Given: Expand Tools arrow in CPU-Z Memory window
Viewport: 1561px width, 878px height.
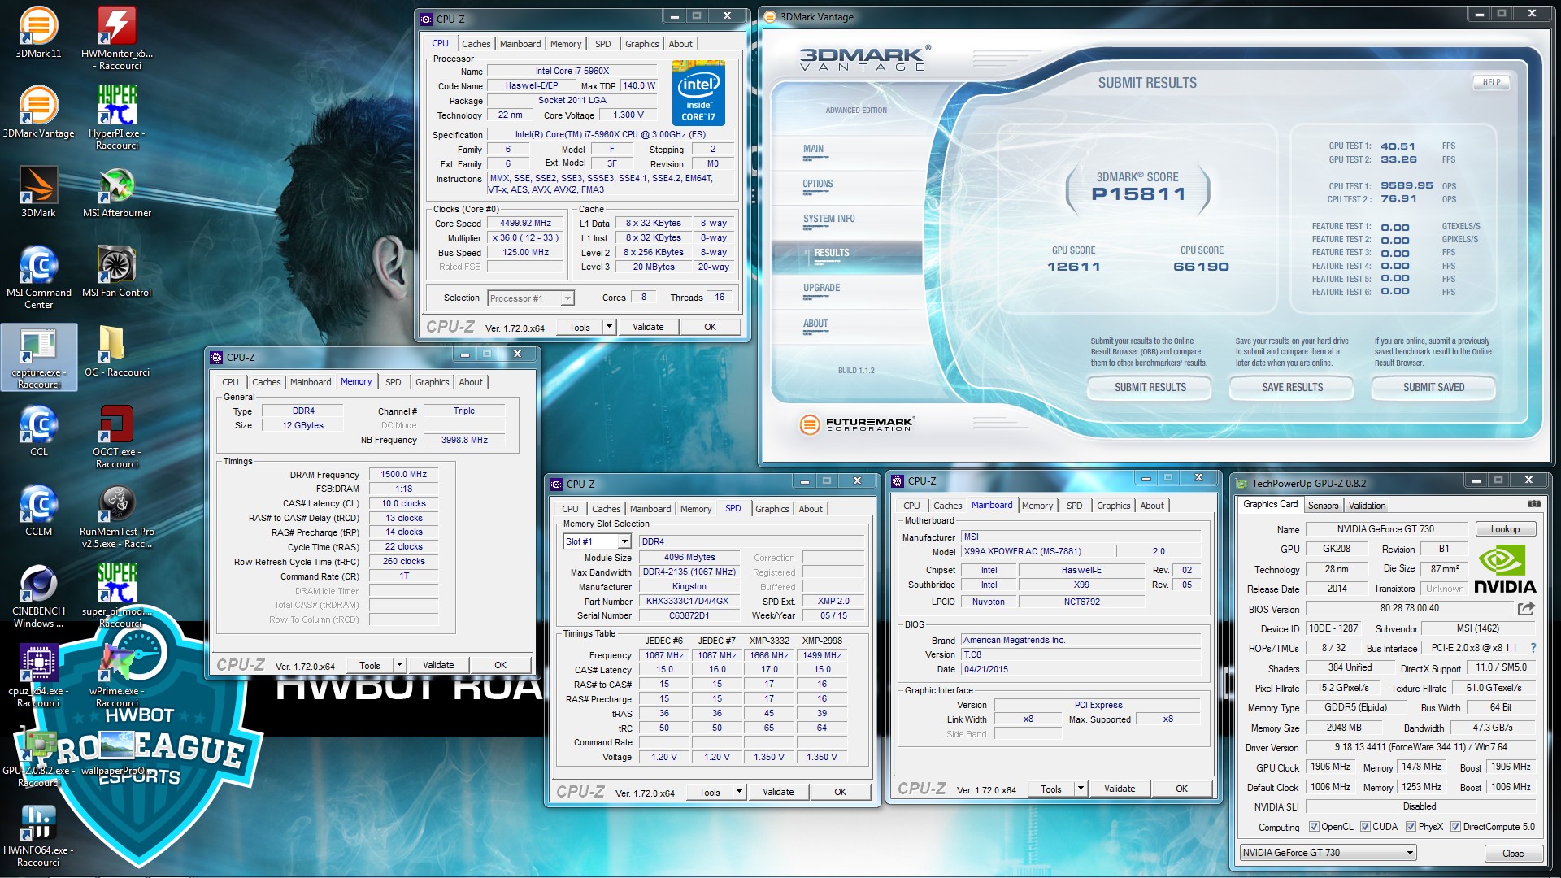Looking at the screenshot, I should (399, 665).
